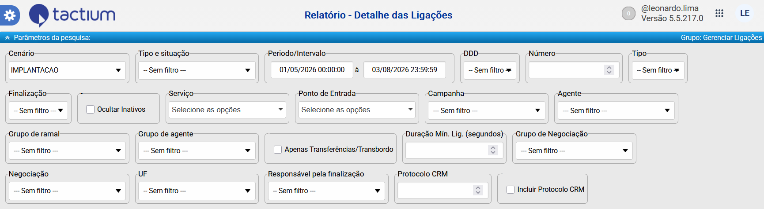Click the notification counter circle icon
Image resolution: width=764 pixels, height=209 pixels.
click(628, 14)
